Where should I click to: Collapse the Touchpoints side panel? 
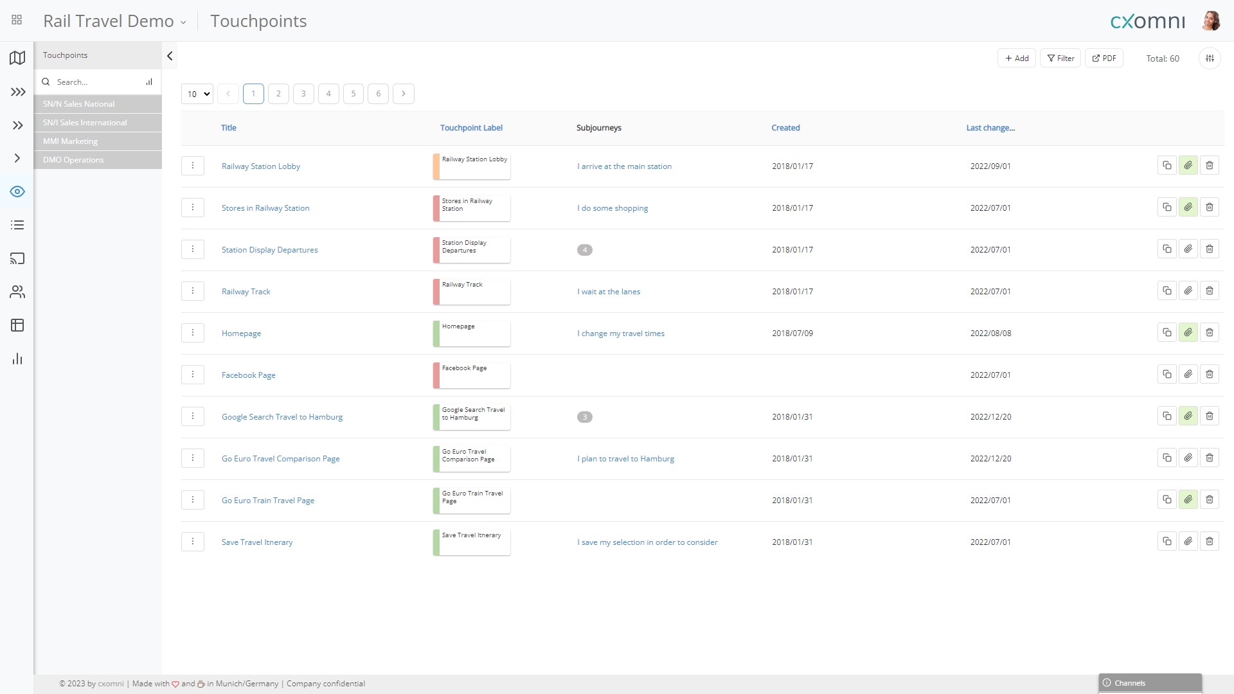coord(170,56)
